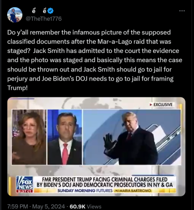Click the Fox News logo in video
This screenshot has height=210, width=194.
(x=25, y=183)
